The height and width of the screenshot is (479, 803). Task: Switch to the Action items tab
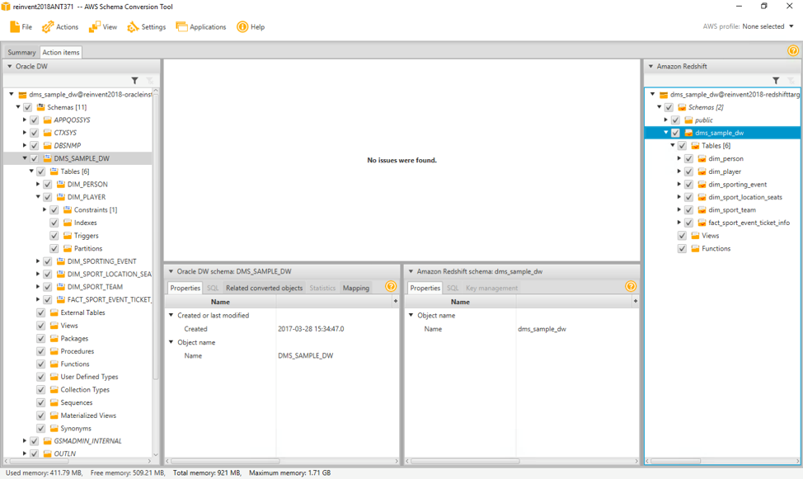pos(60,52)
